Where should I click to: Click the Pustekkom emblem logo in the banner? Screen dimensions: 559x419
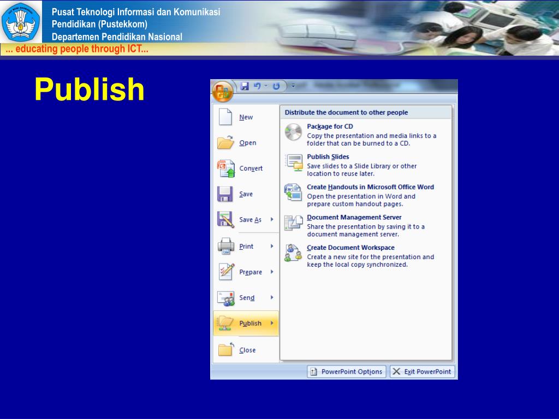tap(20, 22)
